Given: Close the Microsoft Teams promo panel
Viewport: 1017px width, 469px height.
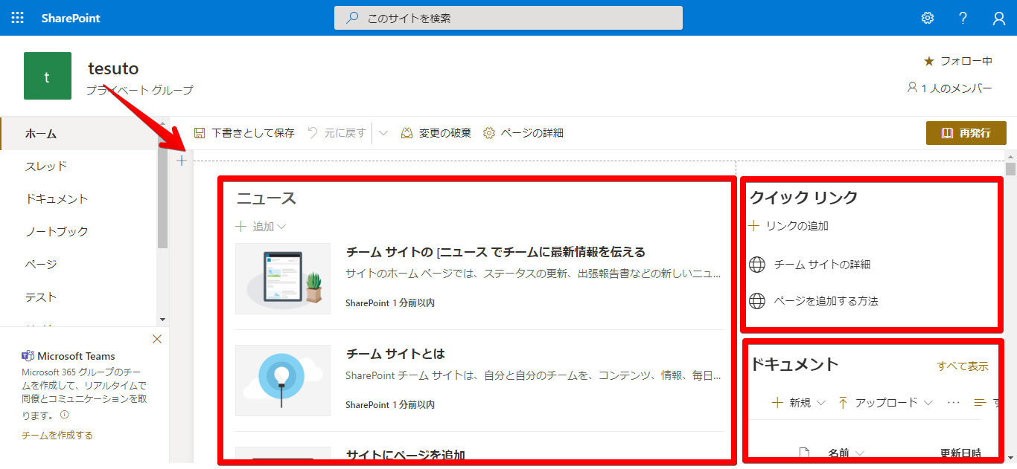Looking at the screenshot, I should click(x=156, y=339).
